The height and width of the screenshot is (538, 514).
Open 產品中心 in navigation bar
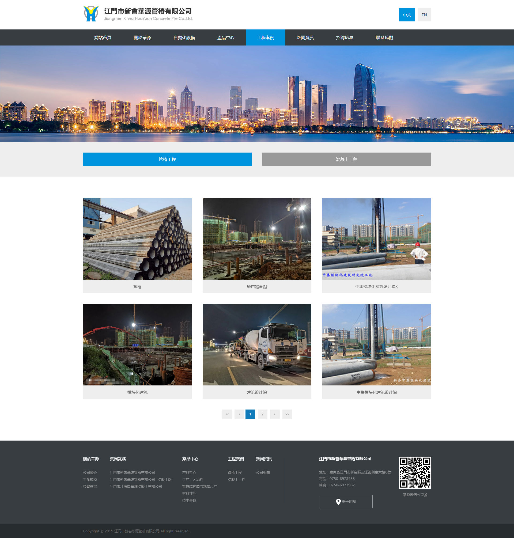point(225,37)
